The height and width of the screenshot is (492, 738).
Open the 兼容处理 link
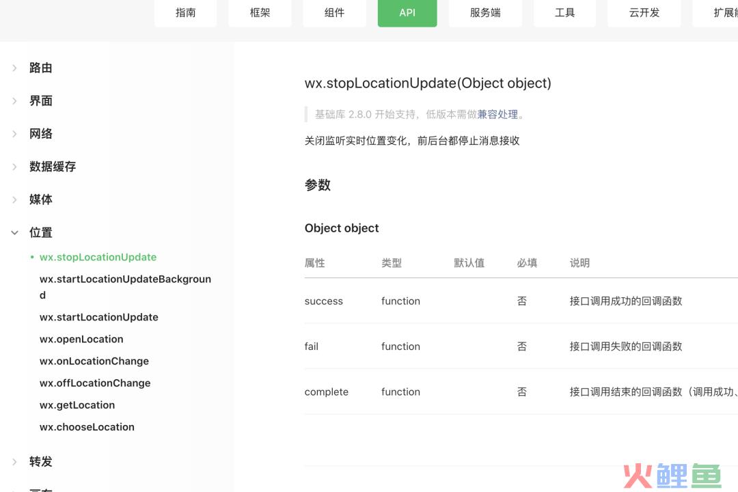[x=497, y=114]
